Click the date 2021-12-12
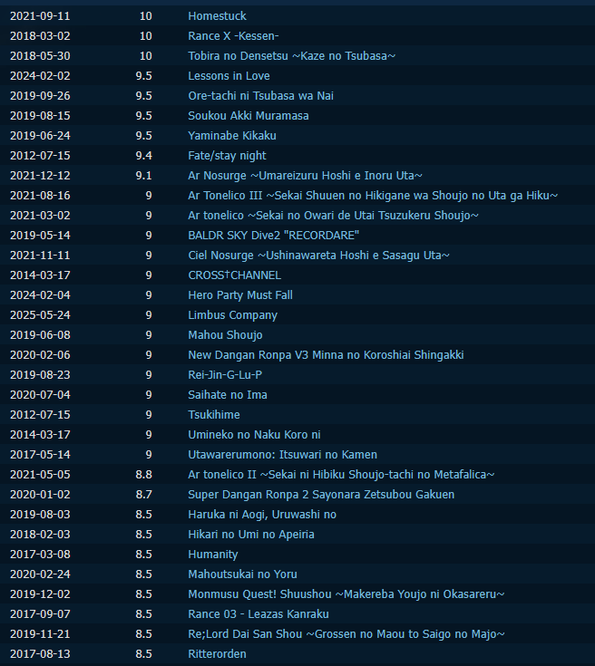 [40, 176]
